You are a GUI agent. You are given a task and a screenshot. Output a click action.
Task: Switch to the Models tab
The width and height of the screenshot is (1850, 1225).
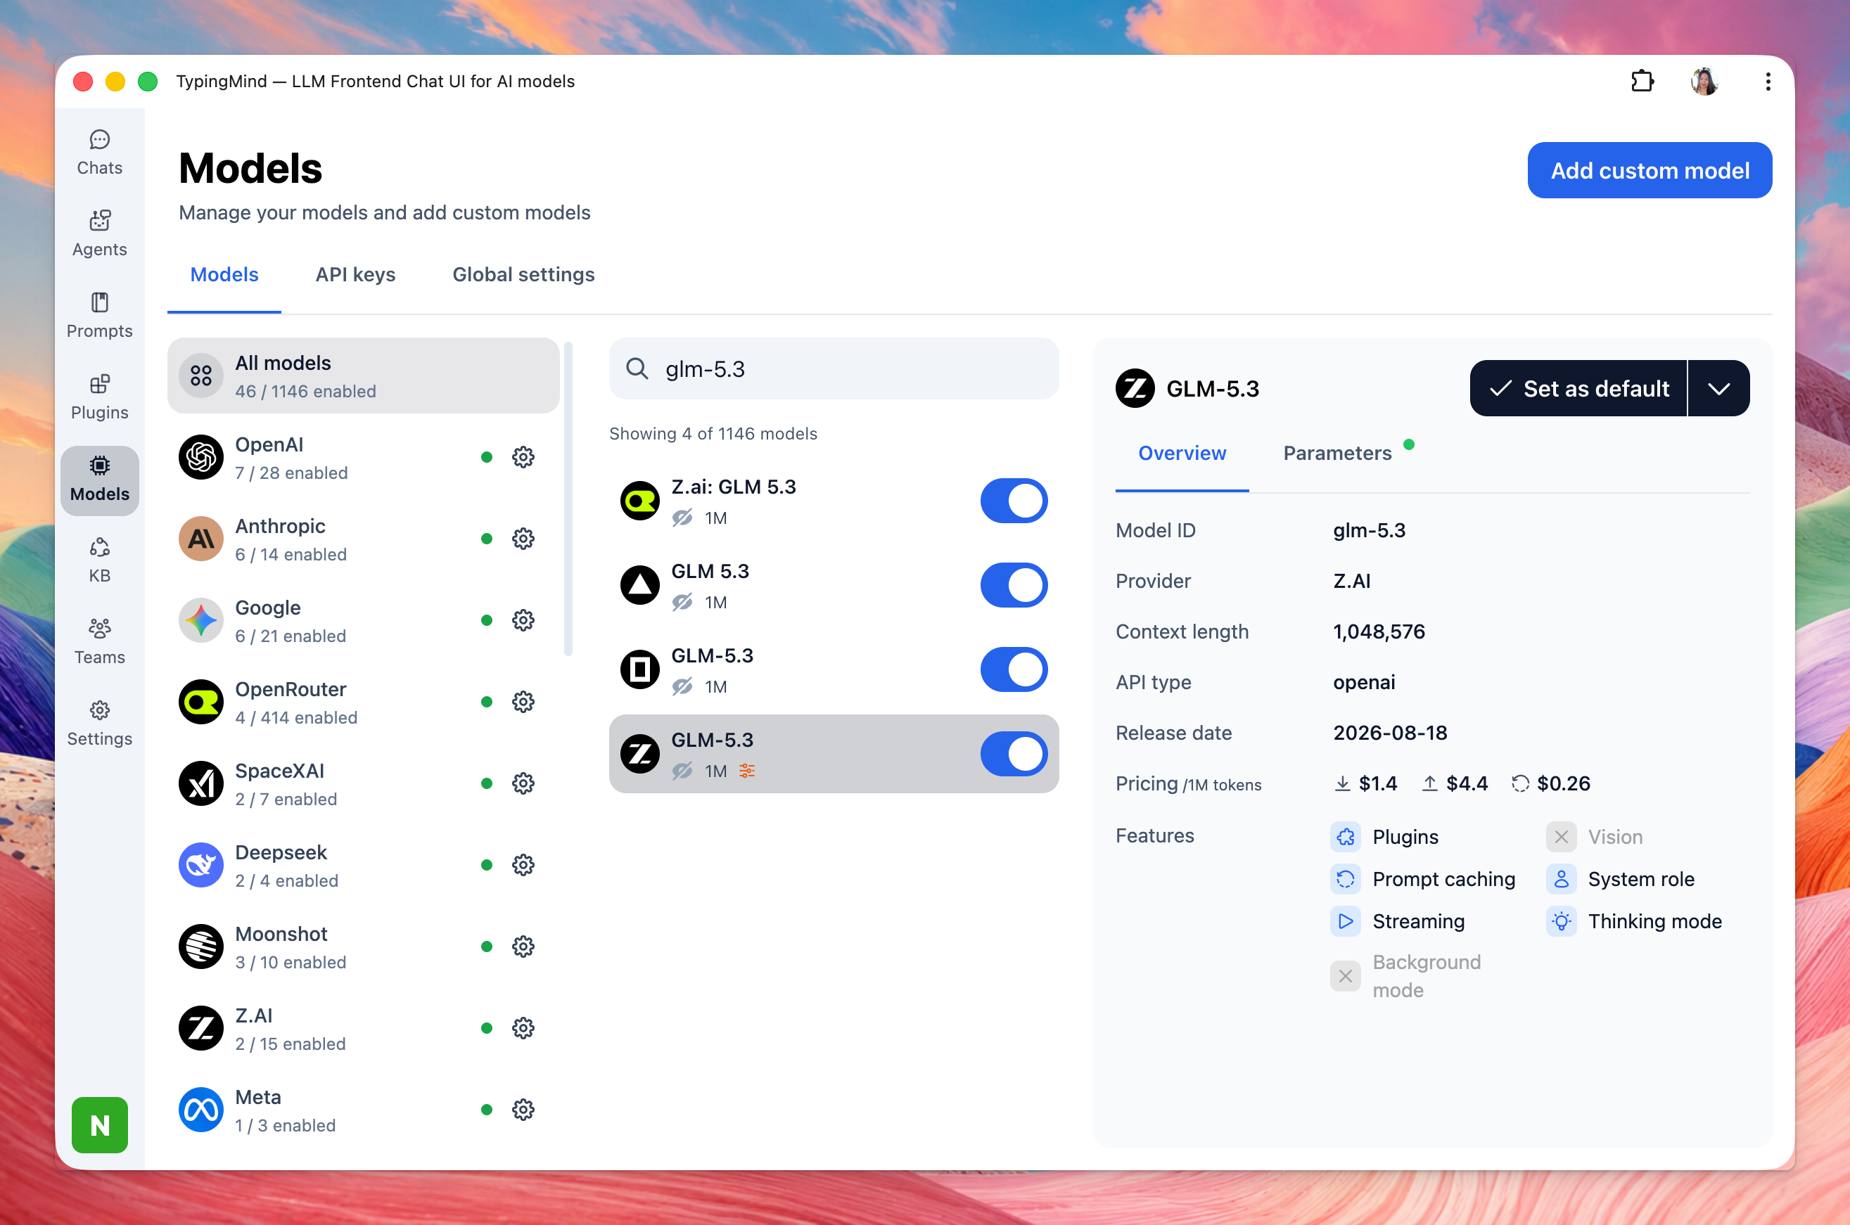224,274
